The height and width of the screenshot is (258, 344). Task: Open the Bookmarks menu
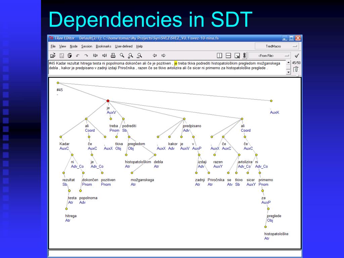click(x=103, y=46)
